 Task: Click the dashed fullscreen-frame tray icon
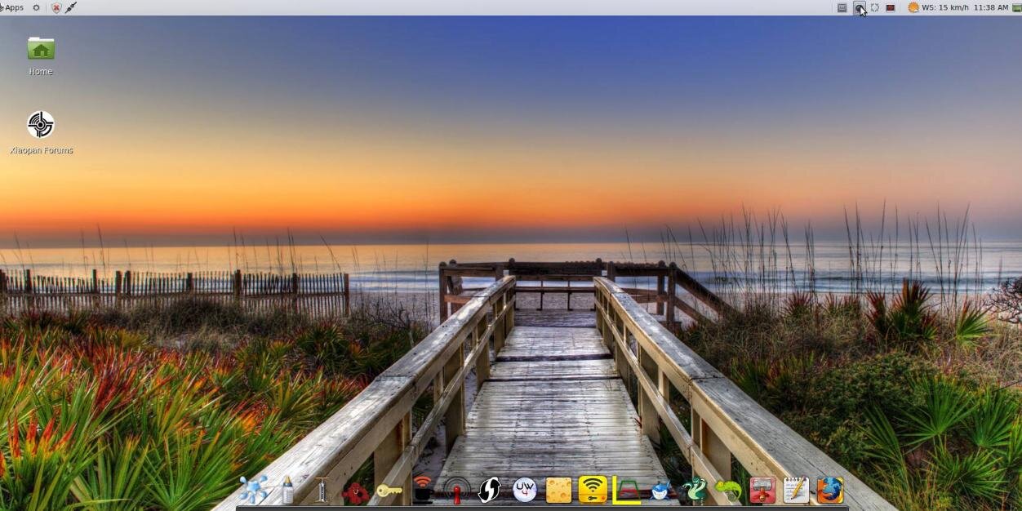tap(874, 7)
